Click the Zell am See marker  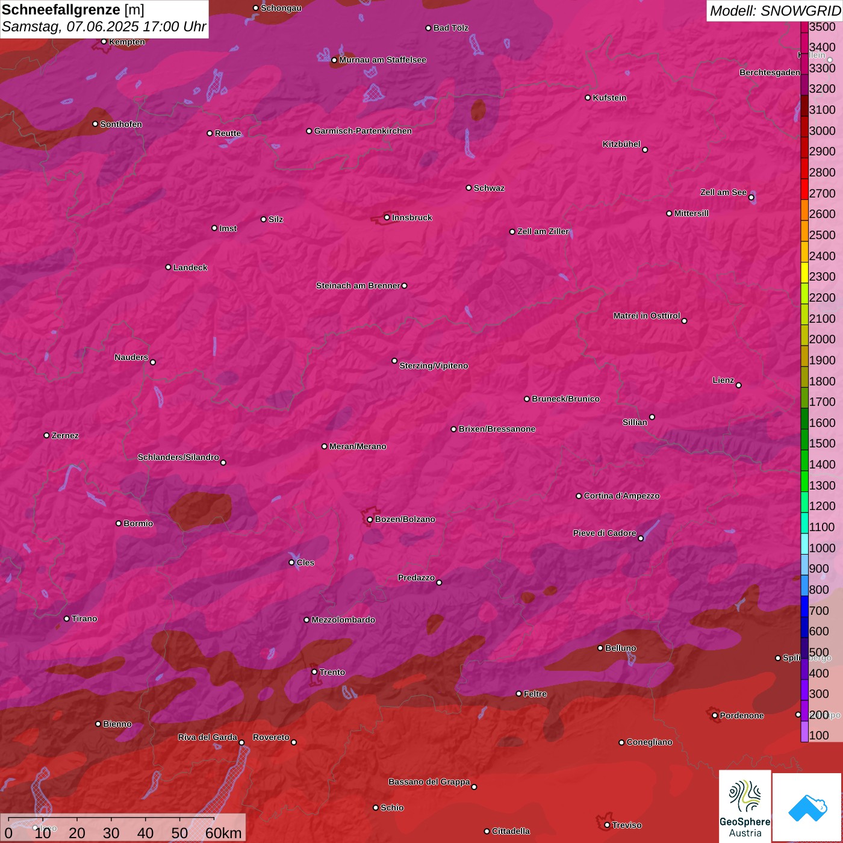click(751, 197)
